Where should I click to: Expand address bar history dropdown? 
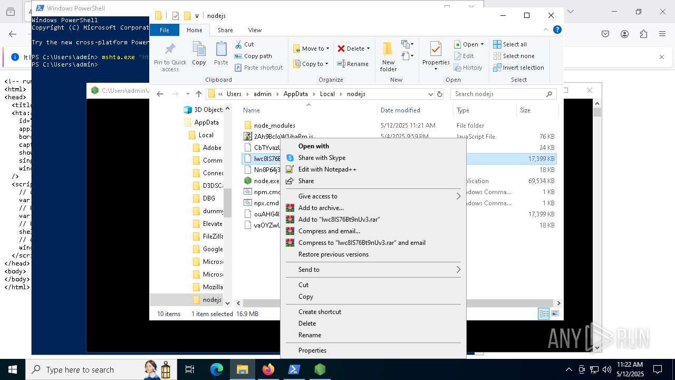click(x=430, y=94)
